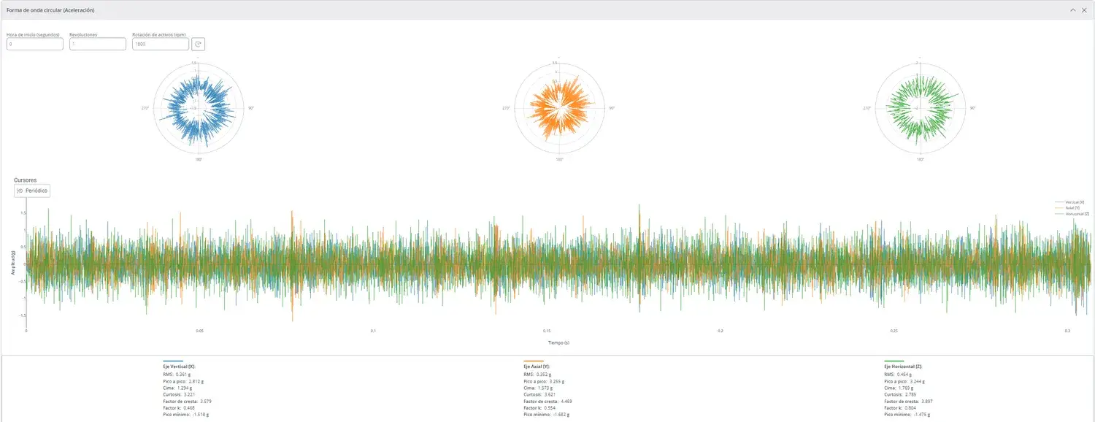Click the panel title Forma de onda circular
The height and width of the screenshot is (422, 1095).
50,10
